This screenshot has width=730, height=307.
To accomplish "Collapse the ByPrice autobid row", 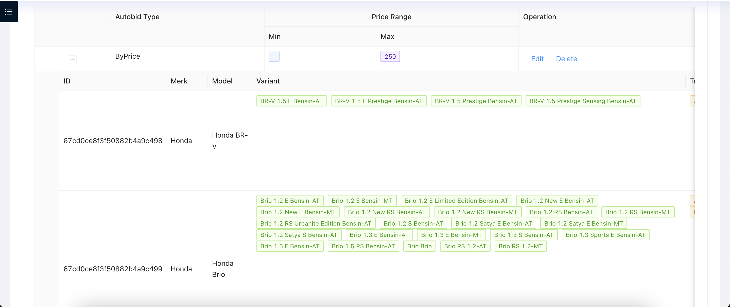I will (x=73, y=59).
